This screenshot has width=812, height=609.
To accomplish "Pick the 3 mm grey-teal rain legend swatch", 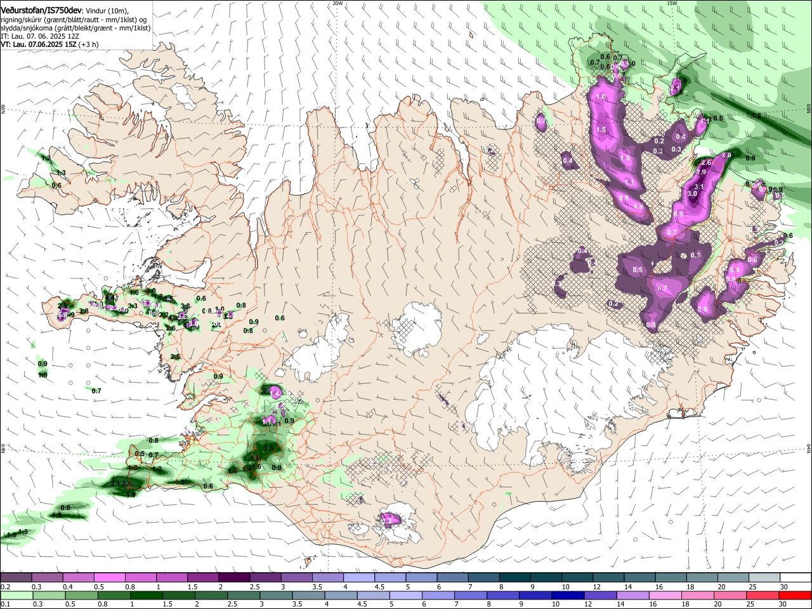I will point(276,595).
